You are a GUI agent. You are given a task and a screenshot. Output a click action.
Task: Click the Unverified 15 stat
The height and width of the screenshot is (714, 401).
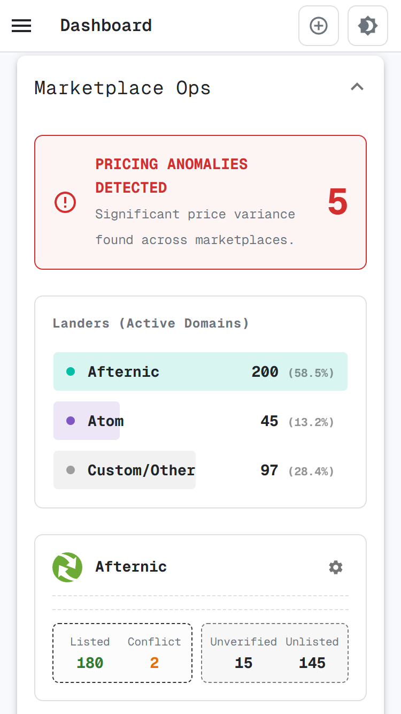coord(243,653)
